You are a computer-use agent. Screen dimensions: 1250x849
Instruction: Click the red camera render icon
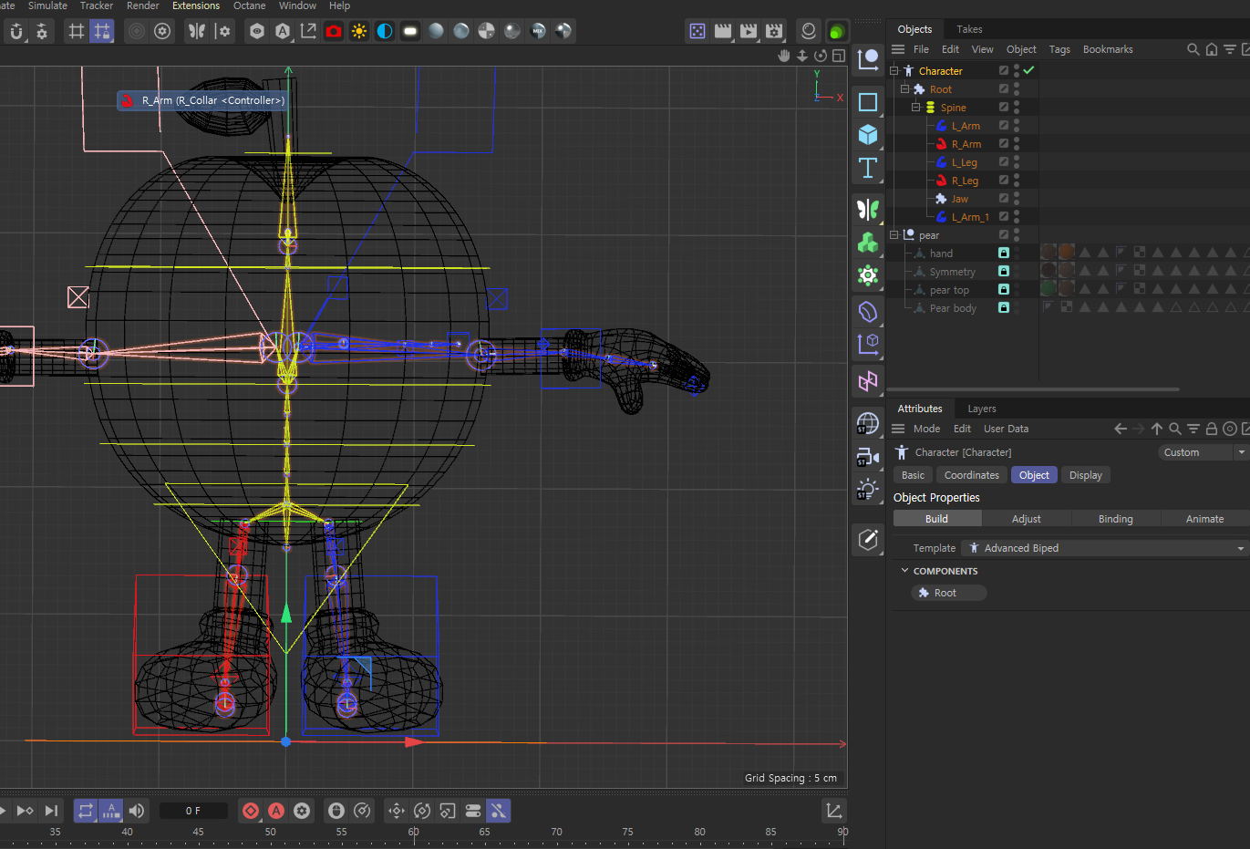[x=334, y=32]
